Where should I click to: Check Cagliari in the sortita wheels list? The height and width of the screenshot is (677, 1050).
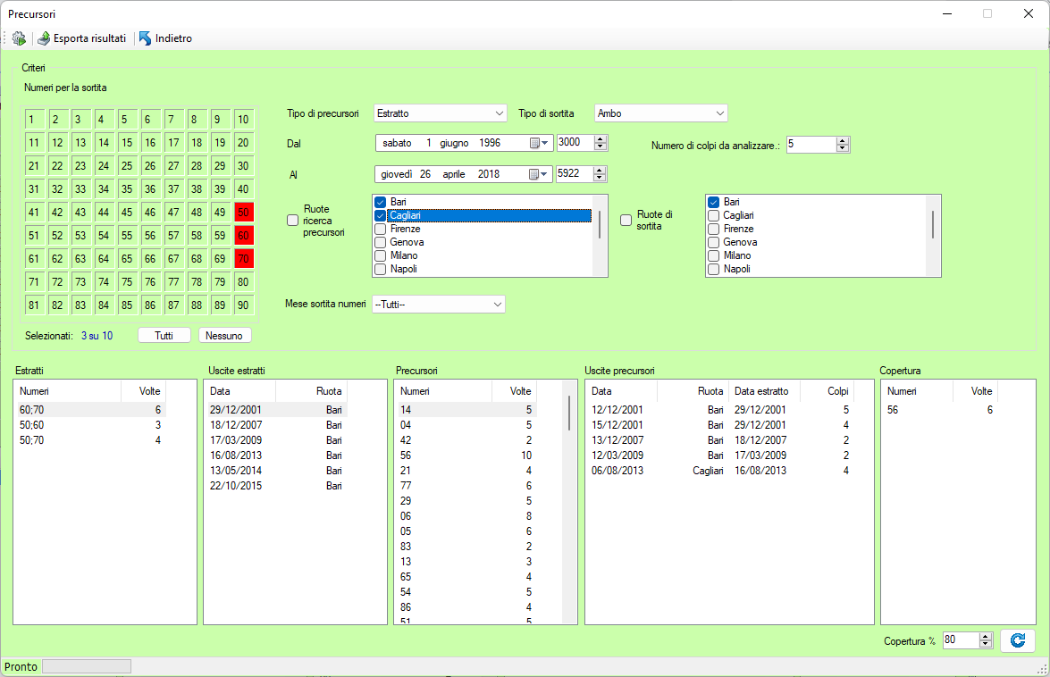point(714,215)
